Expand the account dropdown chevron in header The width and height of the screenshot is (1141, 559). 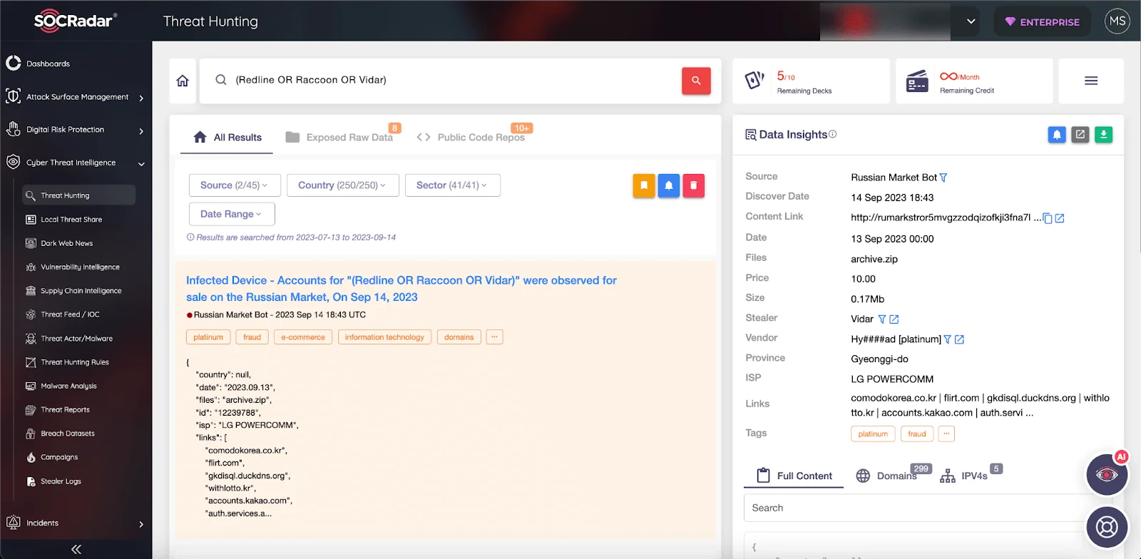[971, 21]
